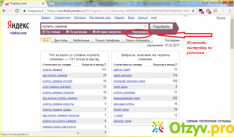Open first-row link купить семена
The width and height of the screenshot is (234, 137).
click(52, 70)
